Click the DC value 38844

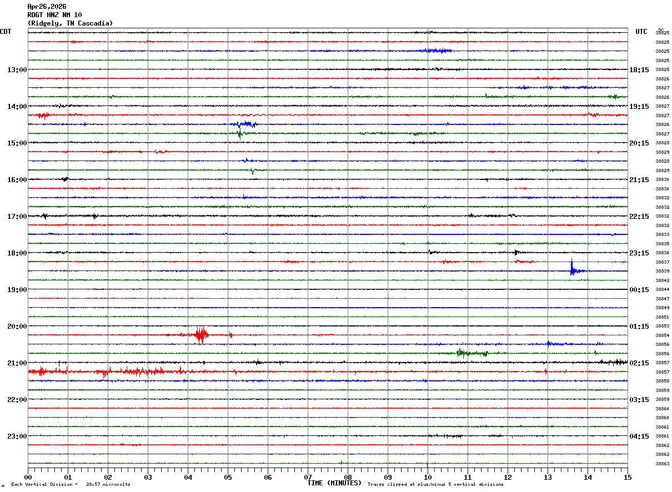point(663,290)
